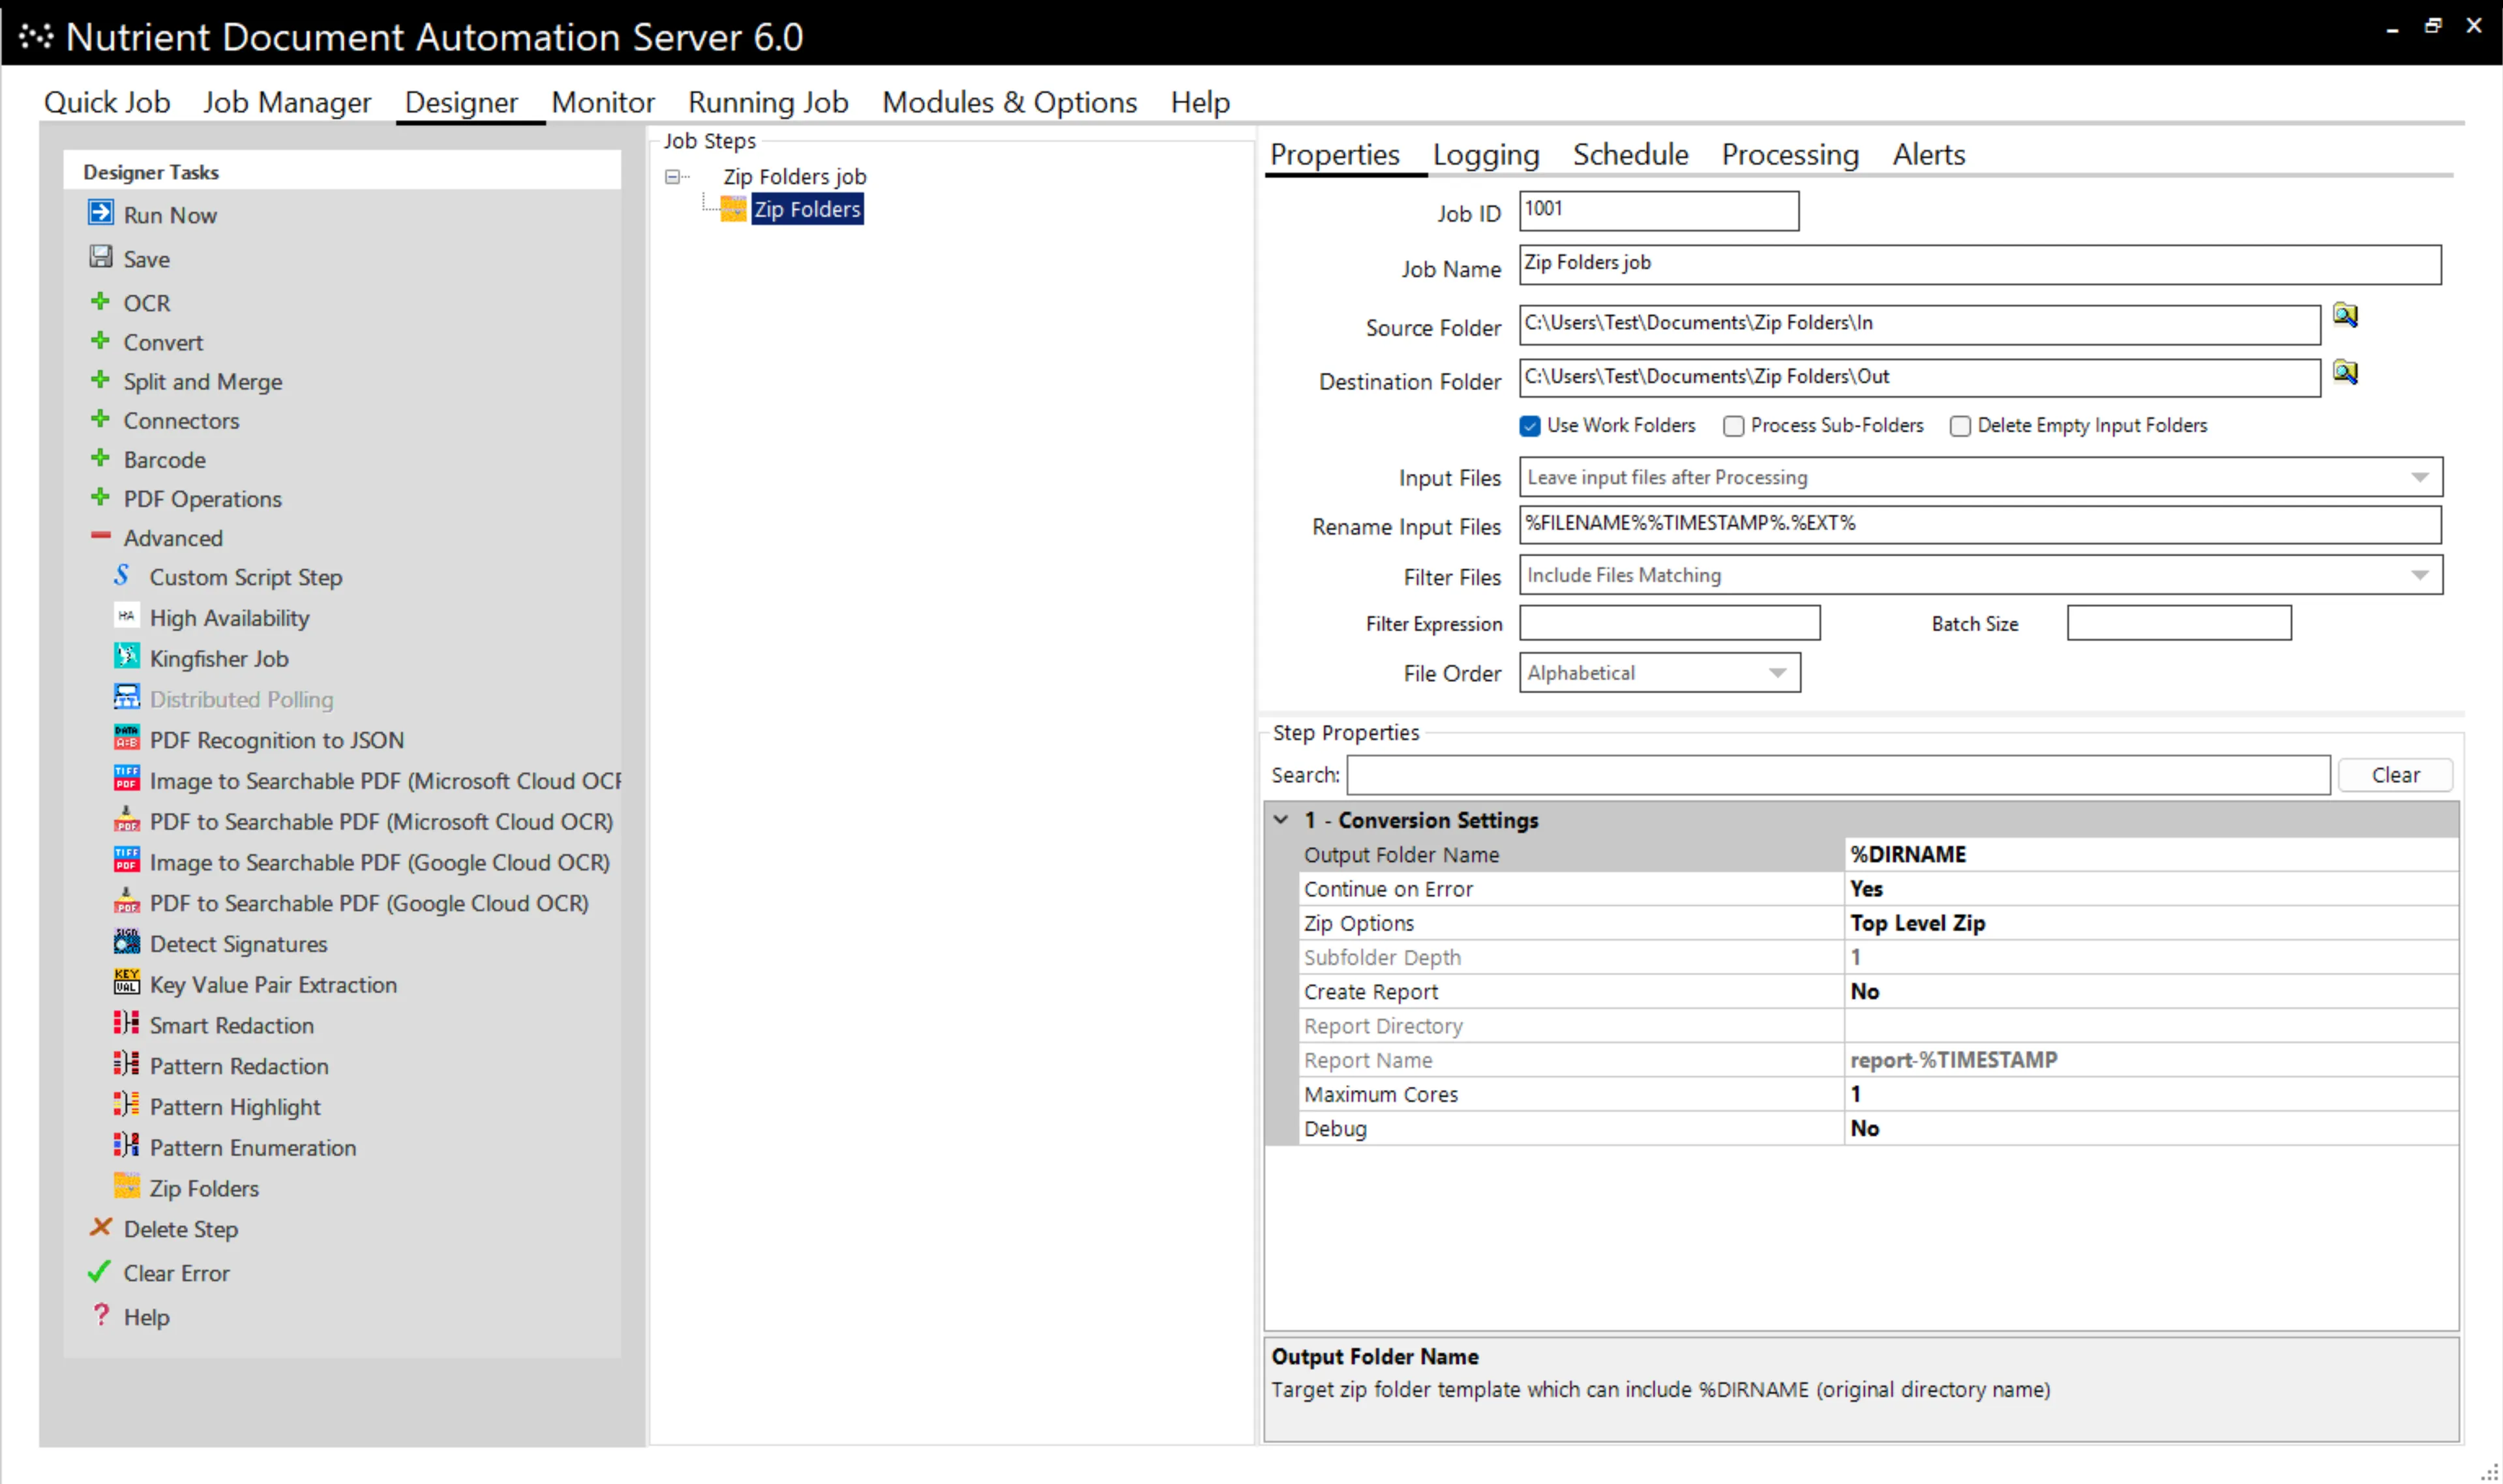This screenshot has width=2503, height=1484.
Task: Open the Input Files dropdown
Action: pyautogui.click(x=2421, y=477)
